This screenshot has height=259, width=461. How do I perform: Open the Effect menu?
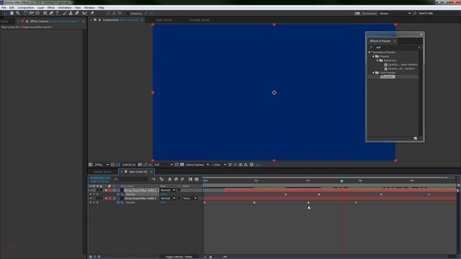pos(51,8)
